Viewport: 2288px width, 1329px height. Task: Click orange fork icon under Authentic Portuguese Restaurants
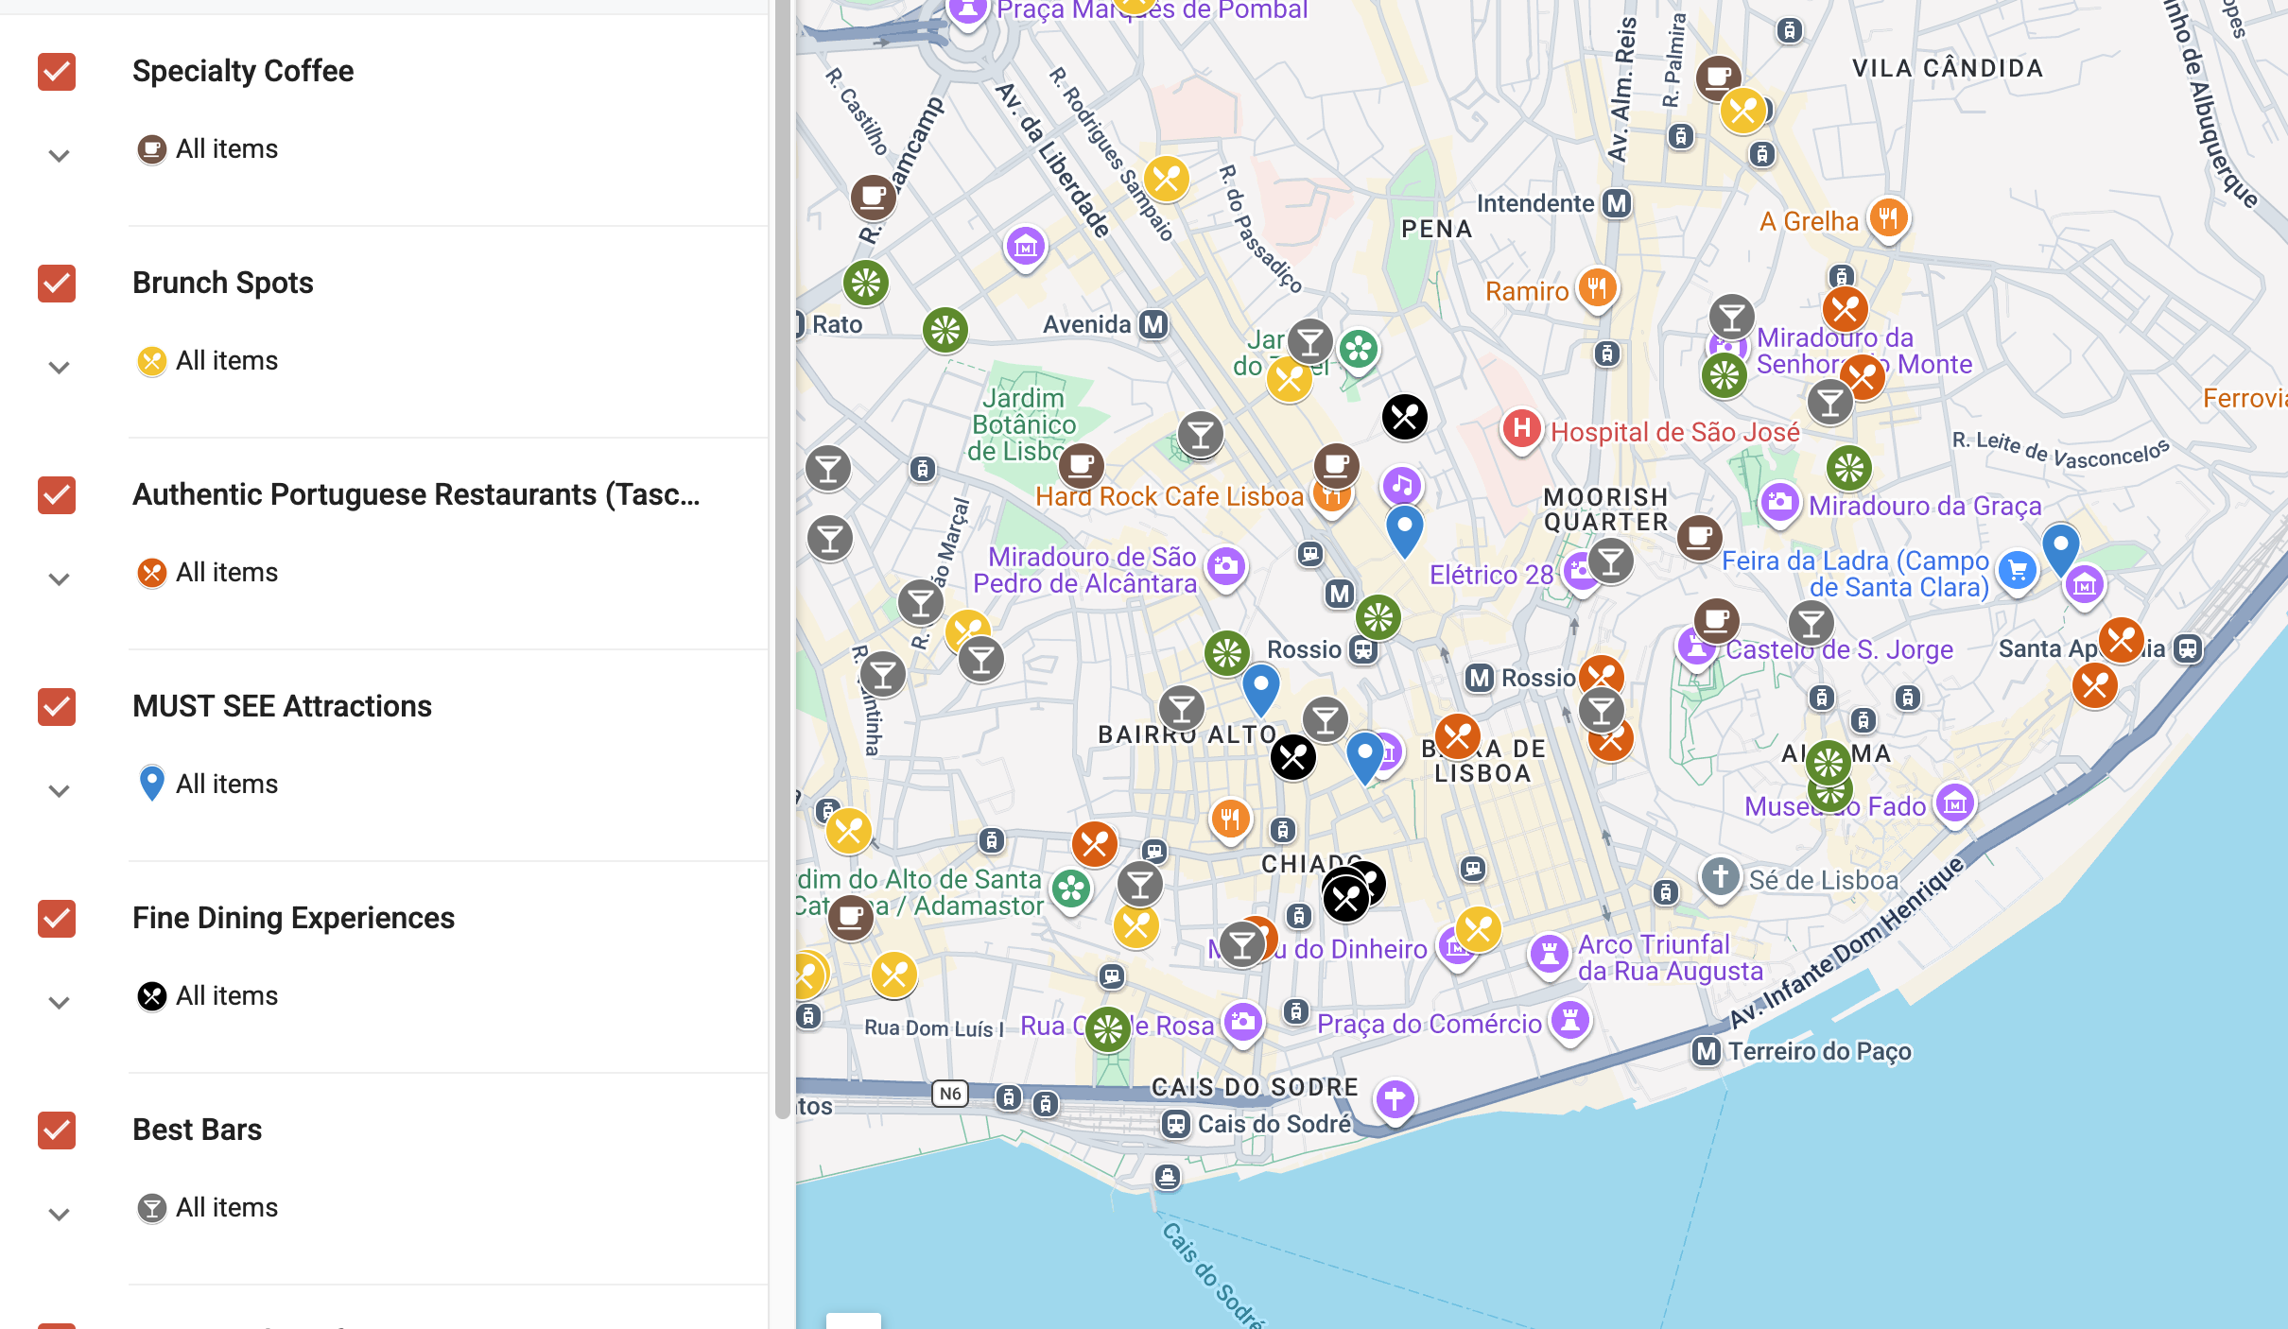pos(151,573)
